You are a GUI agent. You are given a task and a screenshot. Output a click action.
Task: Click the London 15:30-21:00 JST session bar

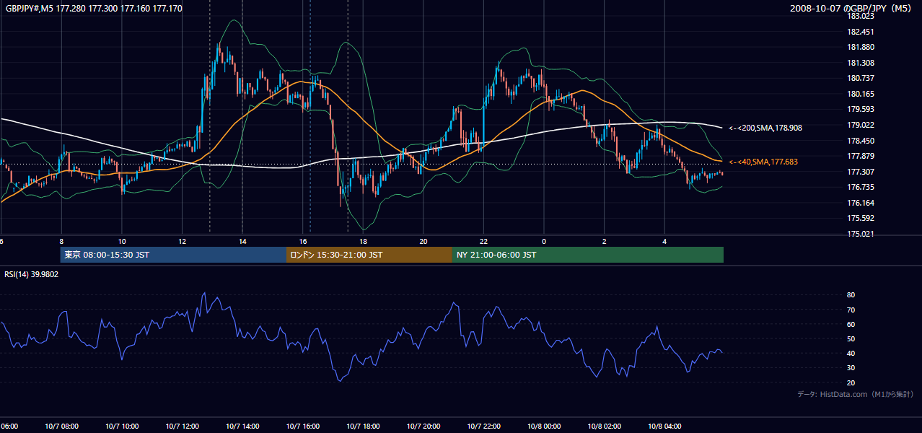pyautogui.click(x=369, y=255)
